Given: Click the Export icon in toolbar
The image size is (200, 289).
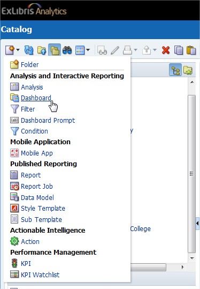Looking at the screenshot, I should click(x=147, y=50).
